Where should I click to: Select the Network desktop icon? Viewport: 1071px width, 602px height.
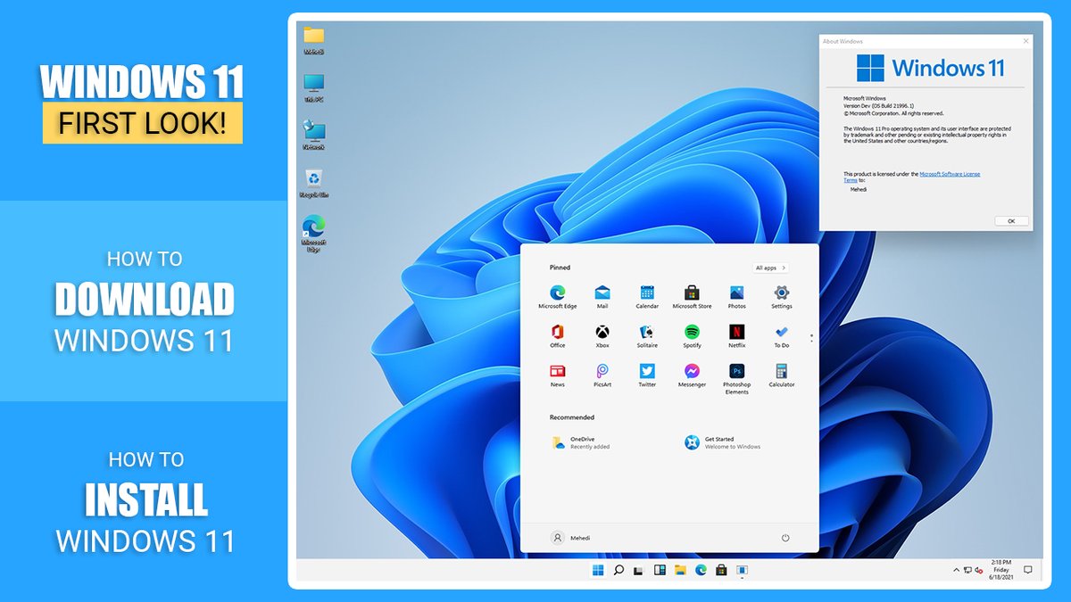coord(313,136)
